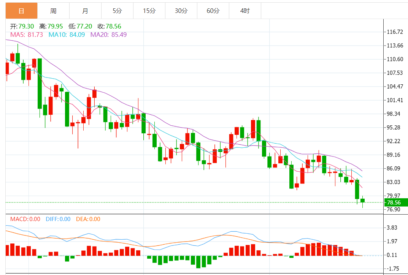408x275 pixels.
Task: Click the 76.90 price axis label
Action: pos(394,210)
